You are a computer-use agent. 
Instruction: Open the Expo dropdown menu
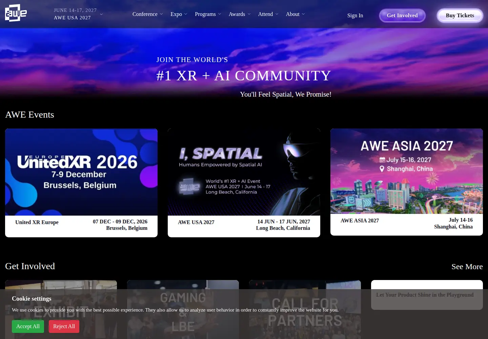click(x=179, y=14)
